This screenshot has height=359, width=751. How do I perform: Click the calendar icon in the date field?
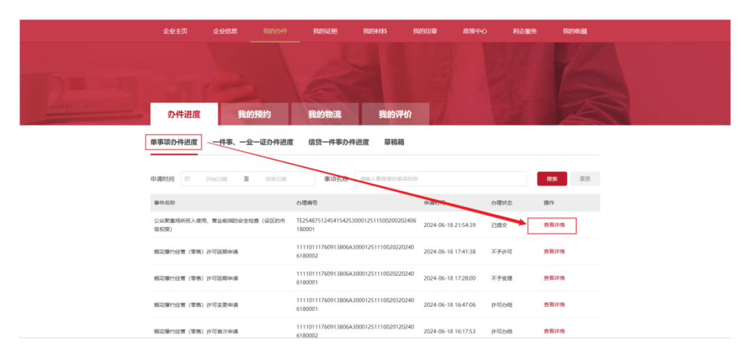click(188, 179)
